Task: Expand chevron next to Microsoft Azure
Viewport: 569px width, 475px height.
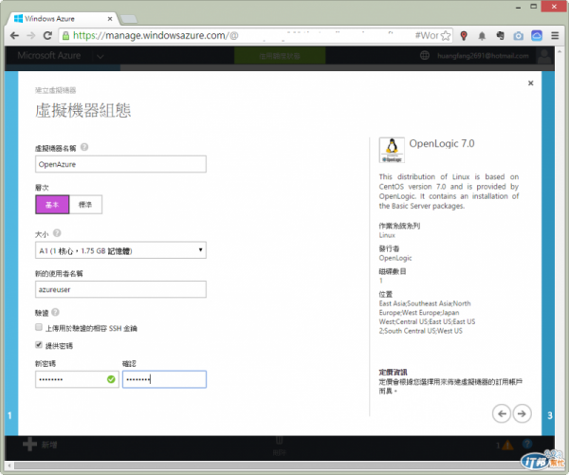Action: [x=101, y=56]
